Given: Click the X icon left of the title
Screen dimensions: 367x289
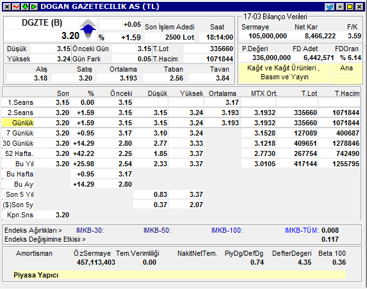Looking at the screenshot, I should (x=7, y=7).
